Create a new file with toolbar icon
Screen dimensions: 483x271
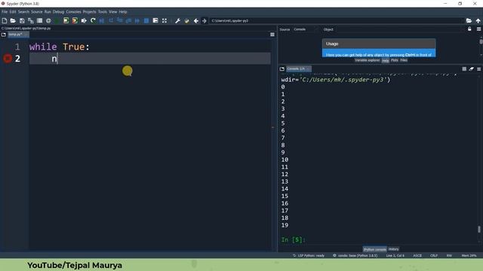click(x=5, y=20)
